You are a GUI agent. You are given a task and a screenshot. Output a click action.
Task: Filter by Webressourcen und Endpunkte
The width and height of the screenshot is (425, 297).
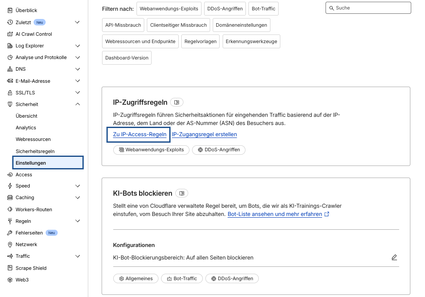coord(140,41)
